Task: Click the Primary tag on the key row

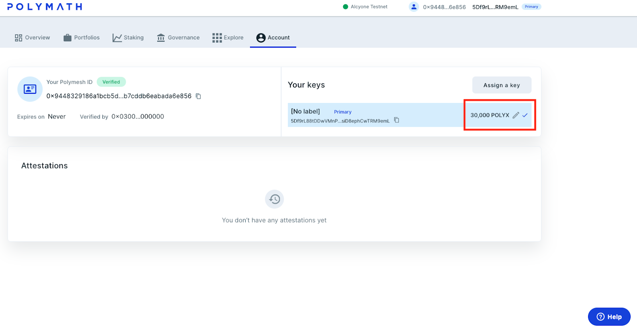Action: click(343, 112)
